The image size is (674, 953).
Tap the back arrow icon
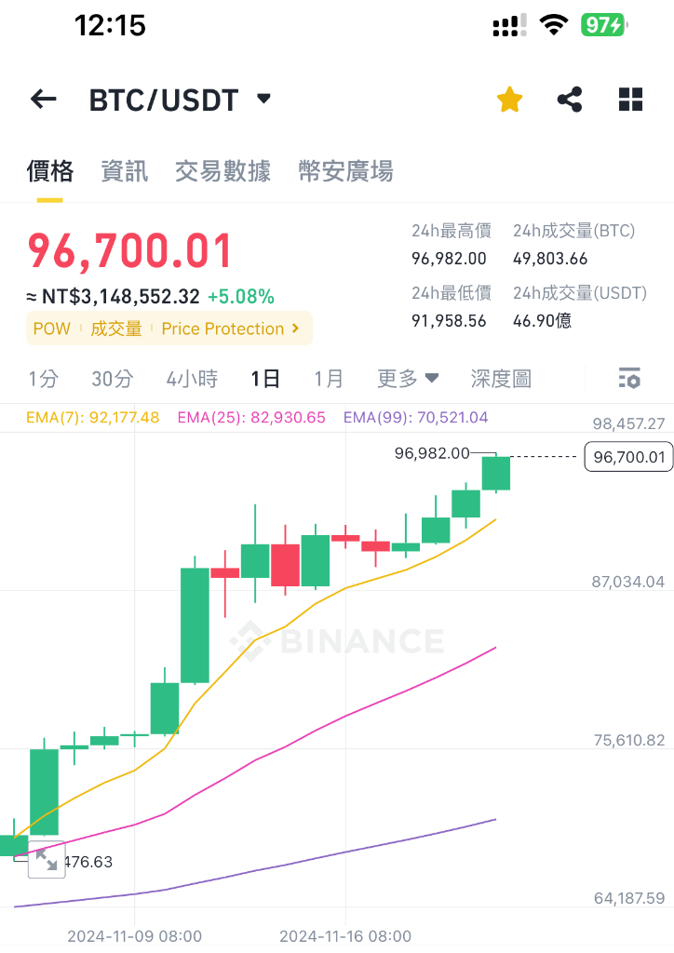click(43, 99)
